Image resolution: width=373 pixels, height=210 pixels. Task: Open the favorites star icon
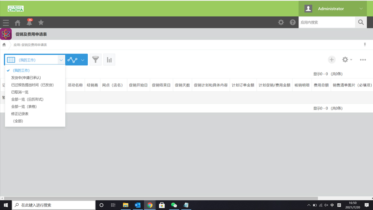pos(41,22)
